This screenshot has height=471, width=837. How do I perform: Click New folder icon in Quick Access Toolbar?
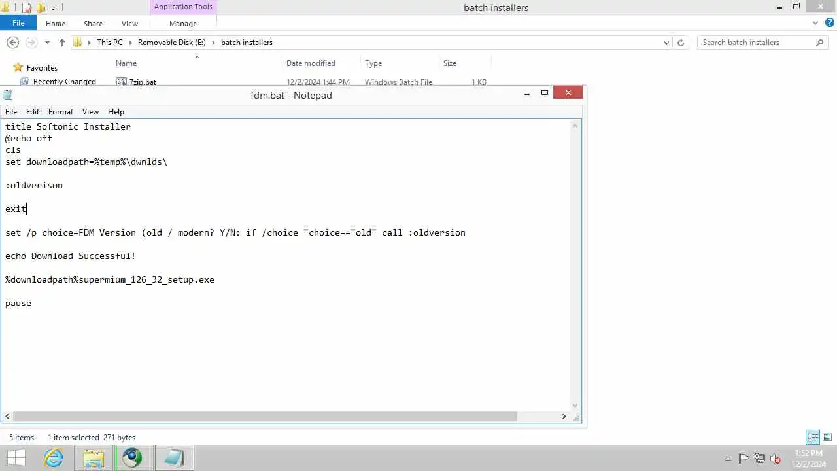coord(41,8)
